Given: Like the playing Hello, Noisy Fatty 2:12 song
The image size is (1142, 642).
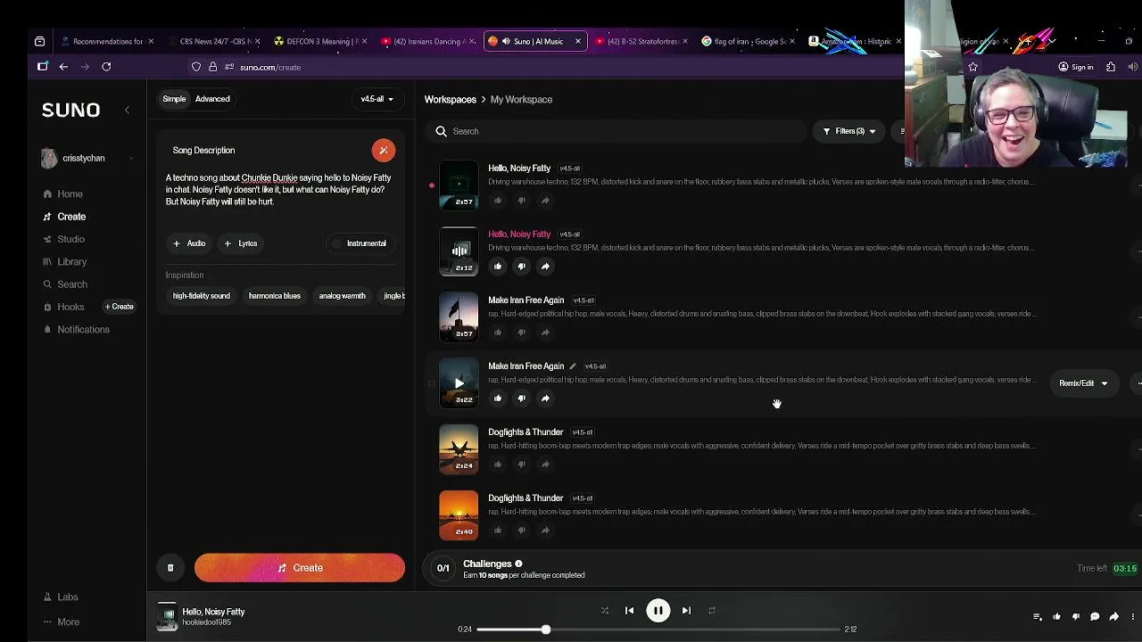Looking at the screenshot, I should pyautogui.click(x=498, y=267).
